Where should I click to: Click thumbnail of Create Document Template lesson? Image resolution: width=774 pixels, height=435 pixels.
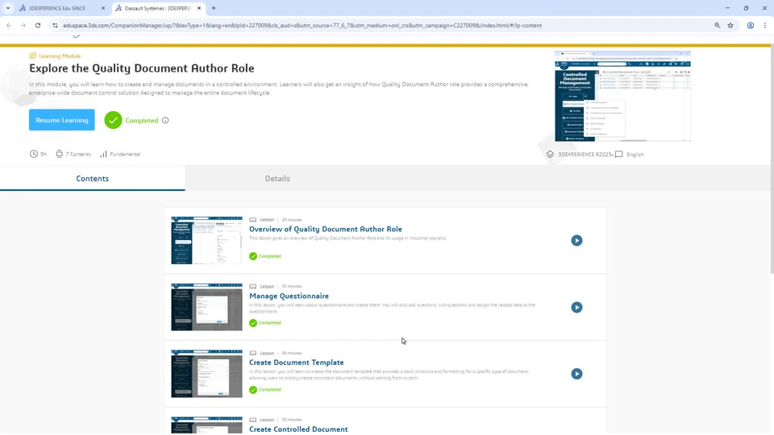[x=207, y=374]
